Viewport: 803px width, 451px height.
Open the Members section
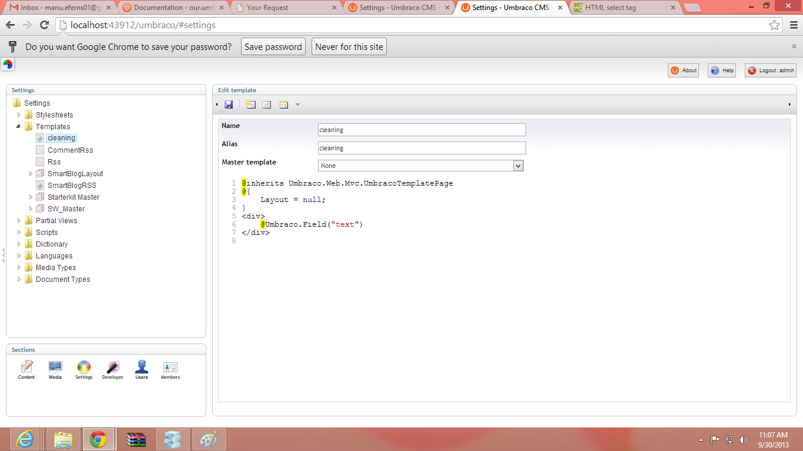[x=170, y=371]
